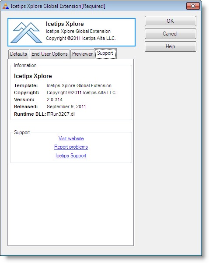Click the version number 2.0.314
The height and width of the screenshot is (263, 209).
pos(55,100)
